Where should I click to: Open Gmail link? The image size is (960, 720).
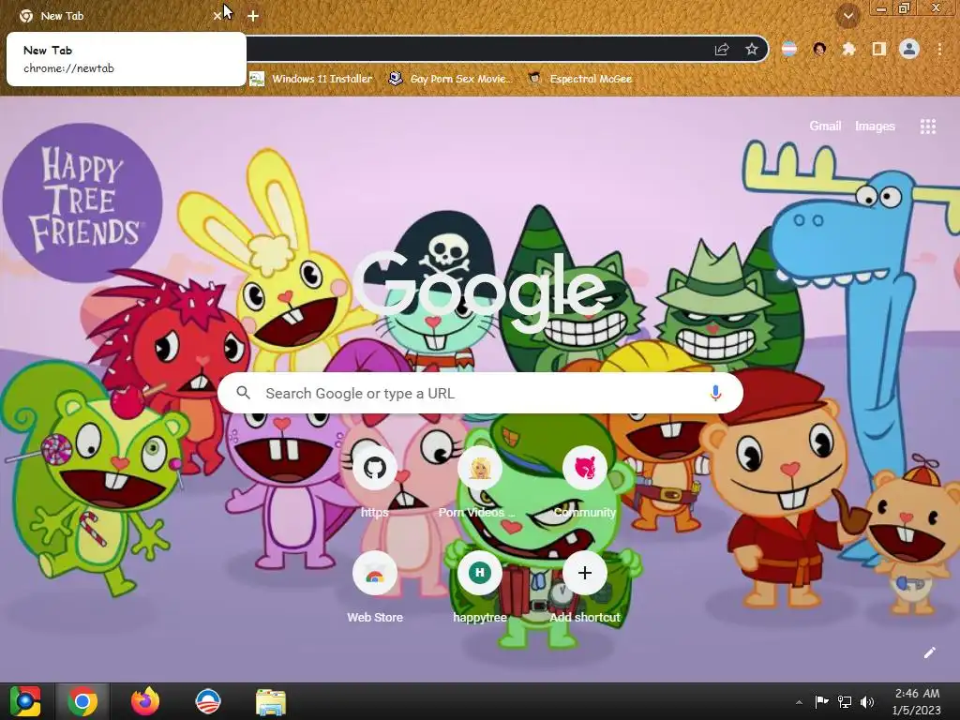click(x=825, y=127)
